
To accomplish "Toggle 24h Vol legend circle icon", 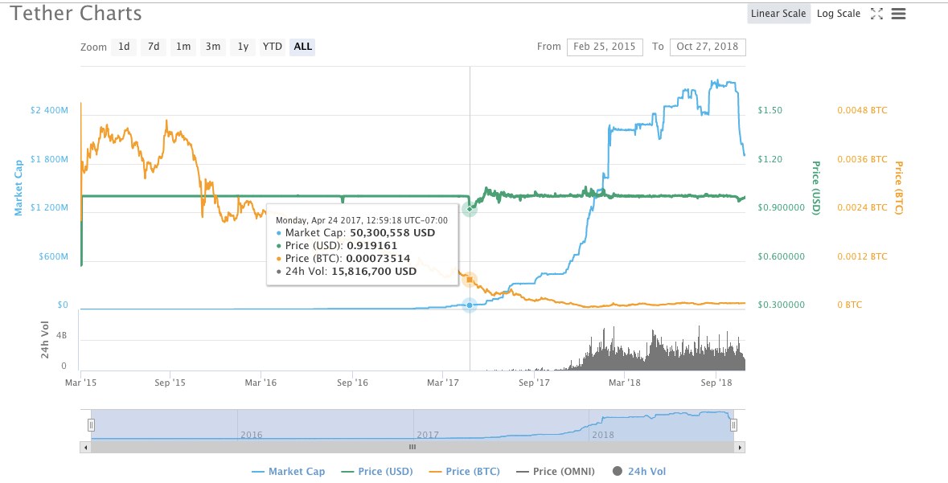I will tap(618, 472).
